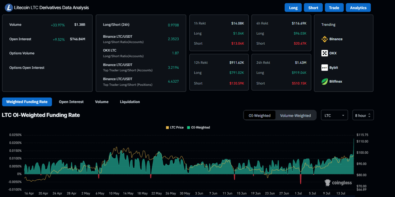Open the Open Interest tab
The height and width of the screenshot is (197, 395).
coord(71,101)
